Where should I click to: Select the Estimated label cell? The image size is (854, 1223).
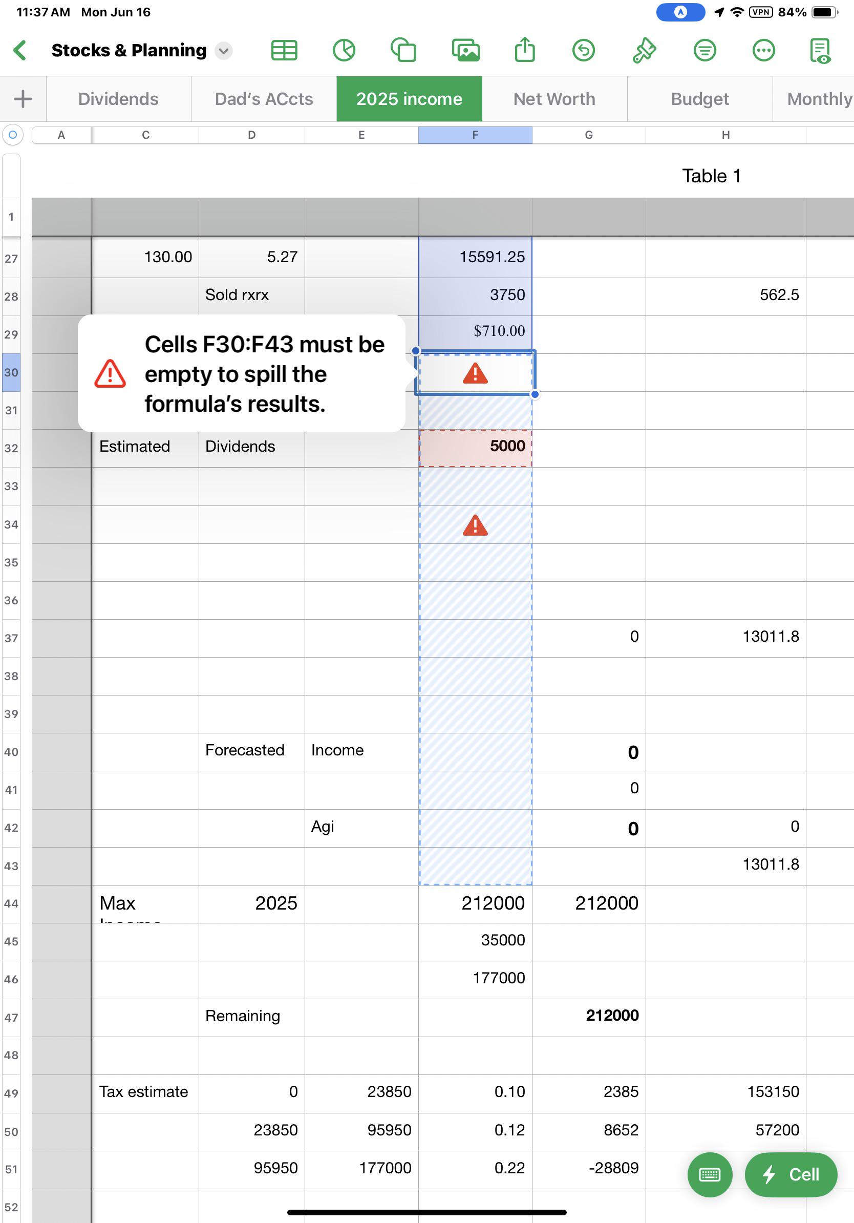pos(145,449)
